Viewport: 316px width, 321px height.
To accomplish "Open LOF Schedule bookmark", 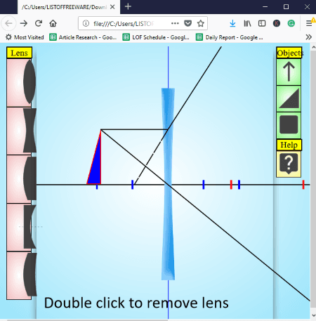I will pyautogui.click(x=156, y=37).
